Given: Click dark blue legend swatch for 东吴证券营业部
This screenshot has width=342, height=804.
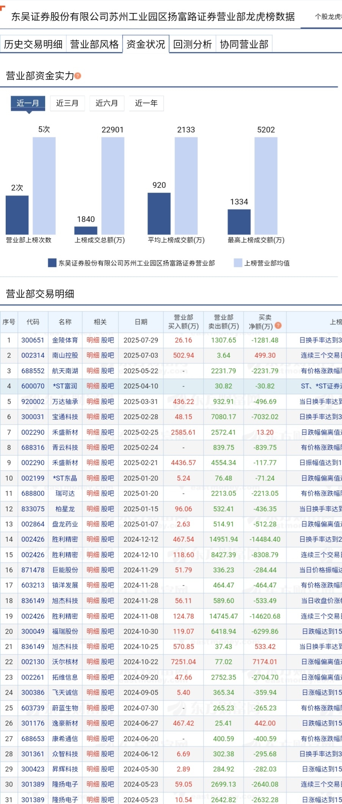Looking at the screenshot, I should tap(52, 263).
